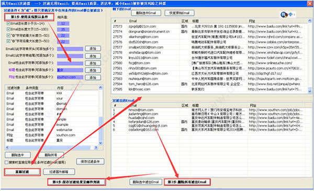
Task: Click 添加 beside 'Email以此字符串开头'
Action: [93, 49]
